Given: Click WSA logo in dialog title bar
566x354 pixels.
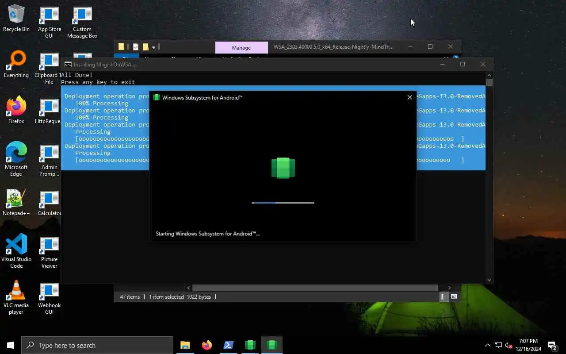Looking at the screenshot, I should coord(156,97).
